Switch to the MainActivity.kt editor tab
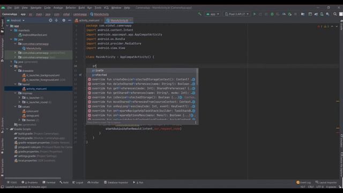The height and width of the screenshot is (193, 343). (119, 20)
